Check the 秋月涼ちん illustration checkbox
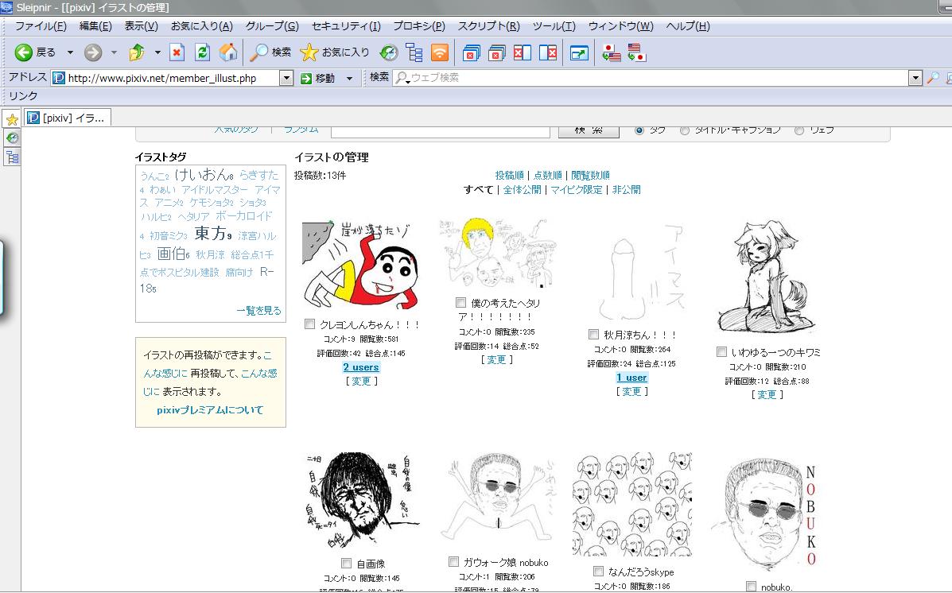Screen dimensions: 952x593 [x=594, y=334]
